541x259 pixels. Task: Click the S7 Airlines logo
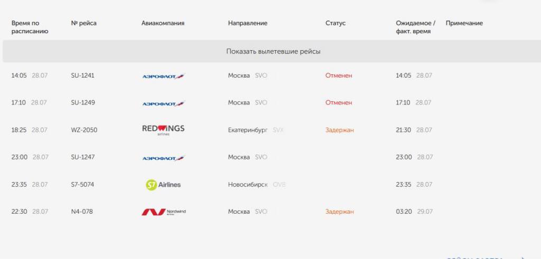click(x=163, y=185)
